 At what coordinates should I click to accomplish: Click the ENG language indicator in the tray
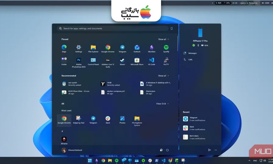click(255, 161)
